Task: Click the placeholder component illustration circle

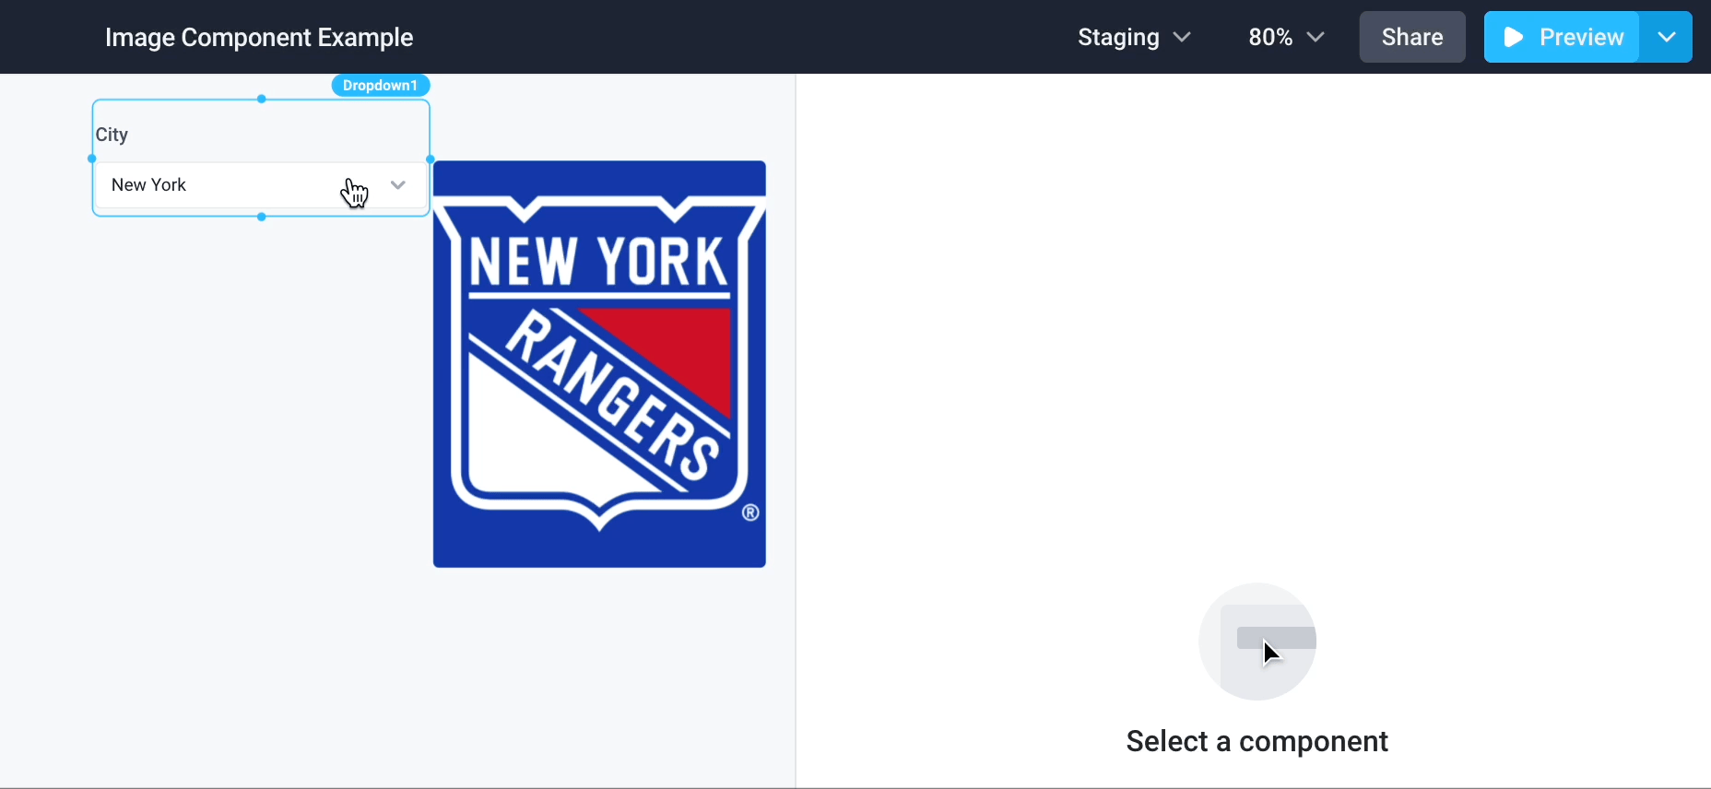Action: click(1257, 640)
